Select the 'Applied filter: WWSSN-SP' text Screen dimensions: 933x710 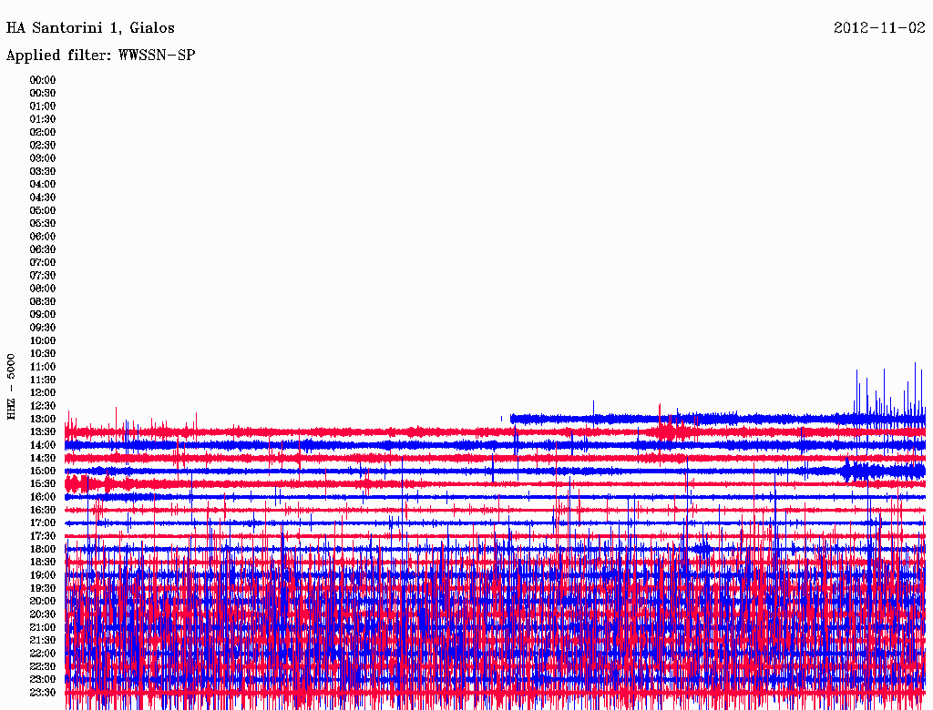(100, 56)
